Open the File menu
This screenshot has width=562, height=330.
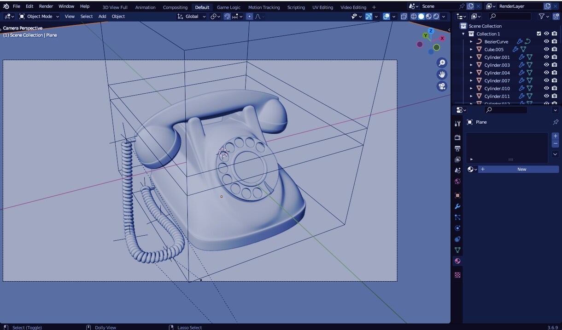tap(17, 6)
